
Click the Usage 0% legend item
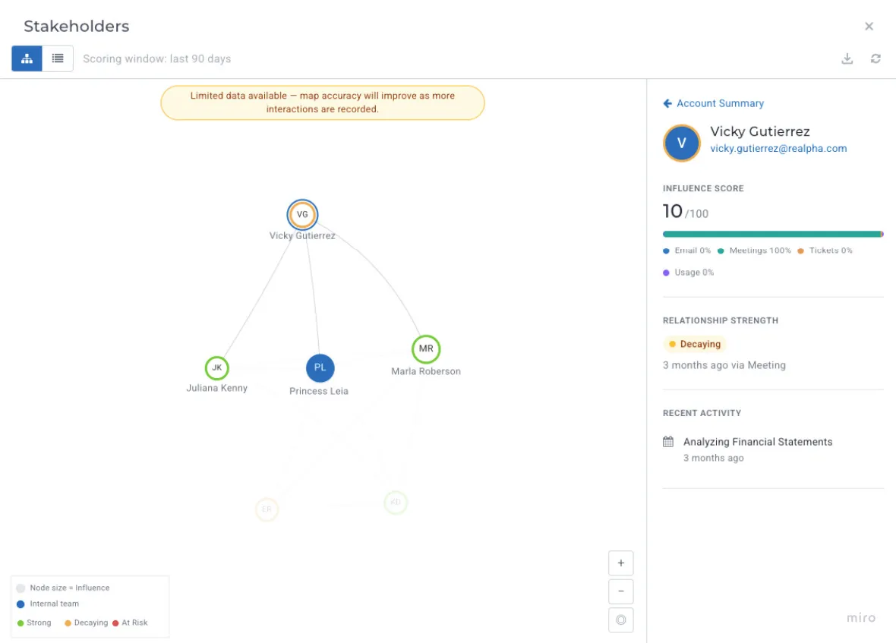[689, 273]
